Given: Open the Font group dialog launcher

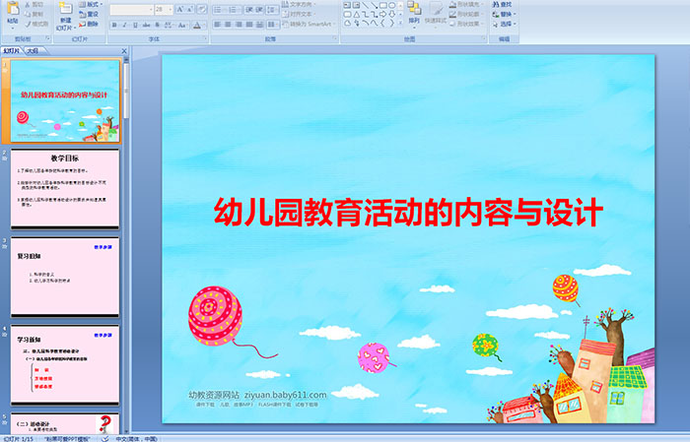Looking at the screenshot, I should pyautogui.click(x=205, y=38).
